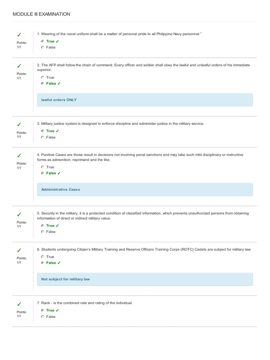Click the green checkmark beside question 3
This screenshot has height=360, width=270.
click(19, 125)
